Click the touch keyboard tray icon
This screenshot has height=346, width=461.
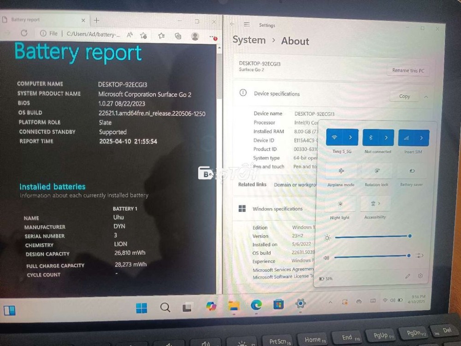tap(373, 301)
